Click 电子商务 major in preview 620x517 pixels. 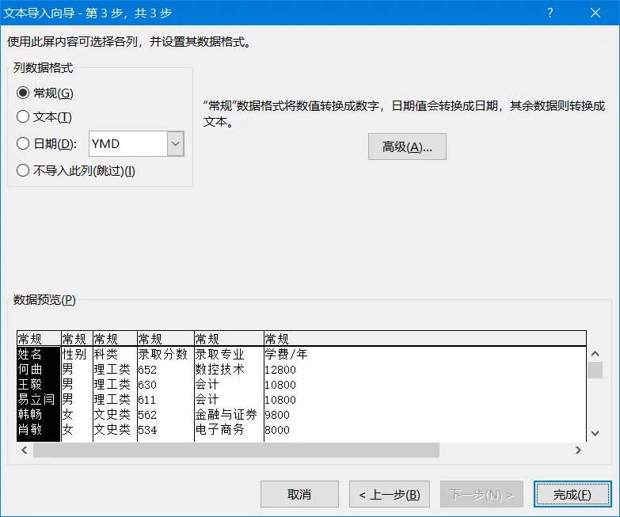pos(219,429)
